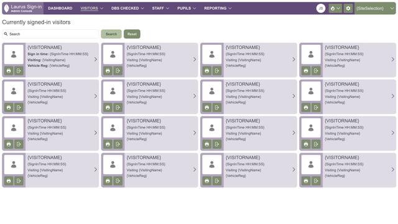The image size is (398, 224).
Task: Click the Laurus Sign-in leaf logo
Action: tap(7, 8)
